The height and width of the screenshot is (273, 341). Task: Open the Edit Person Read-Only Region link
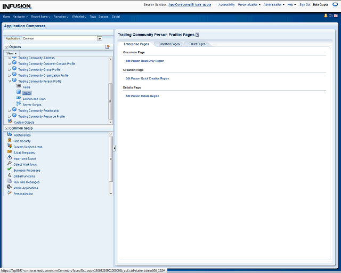click(144, 61)
